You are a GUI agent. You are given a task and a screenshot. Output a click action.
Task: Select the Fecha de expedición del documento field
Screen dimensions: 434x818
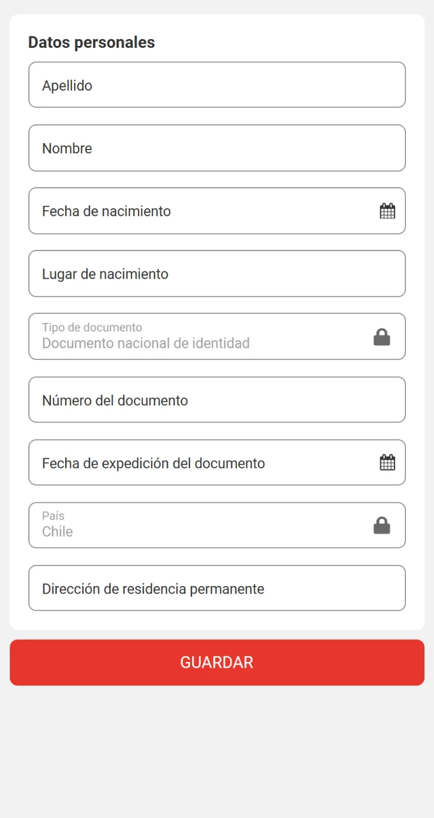tap(191, 462)
